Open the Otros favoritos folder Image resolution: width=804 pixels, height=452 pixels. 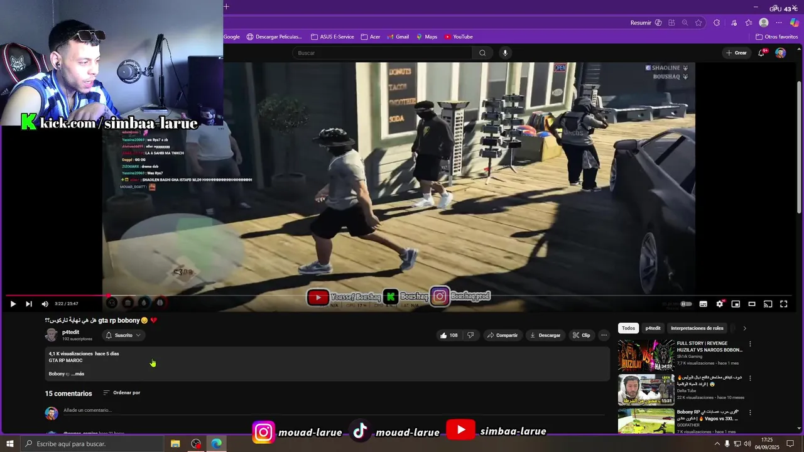pos(776,37)
